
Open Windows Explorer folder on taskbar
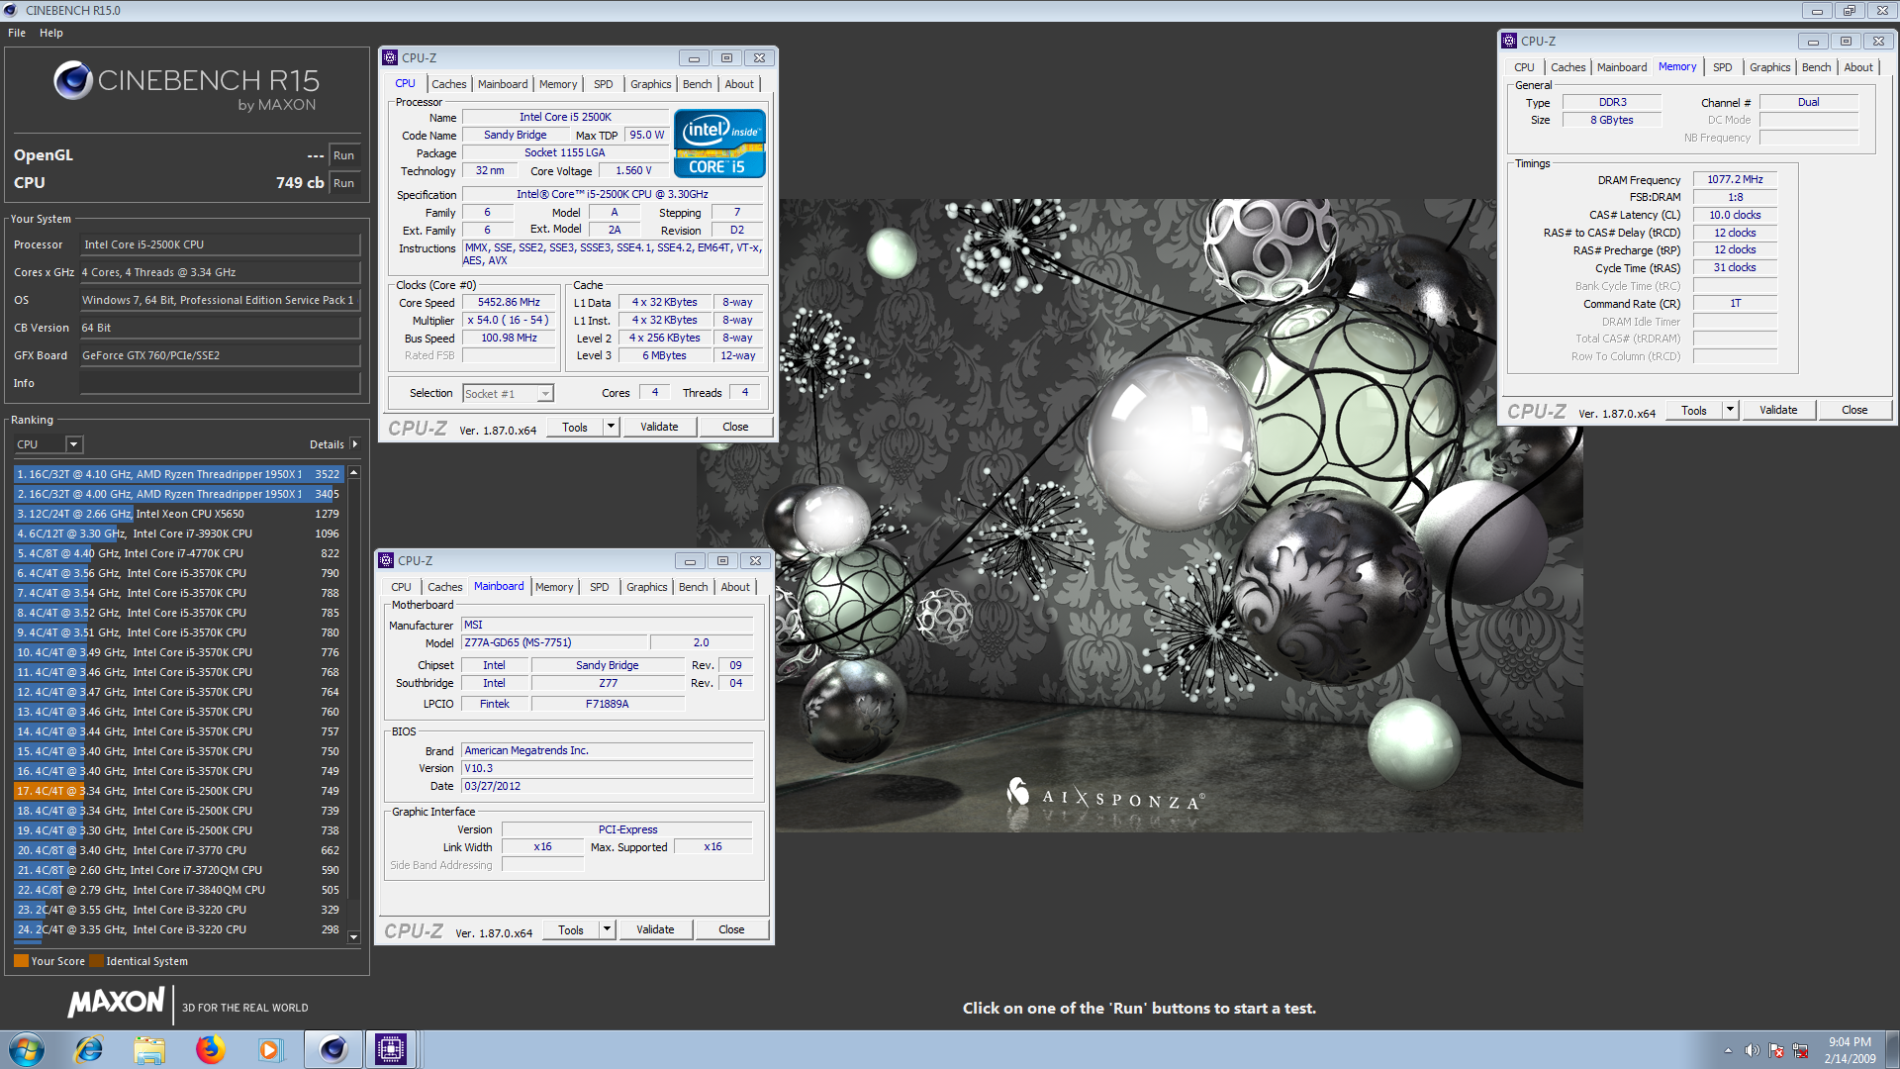tap(149, 1049)
